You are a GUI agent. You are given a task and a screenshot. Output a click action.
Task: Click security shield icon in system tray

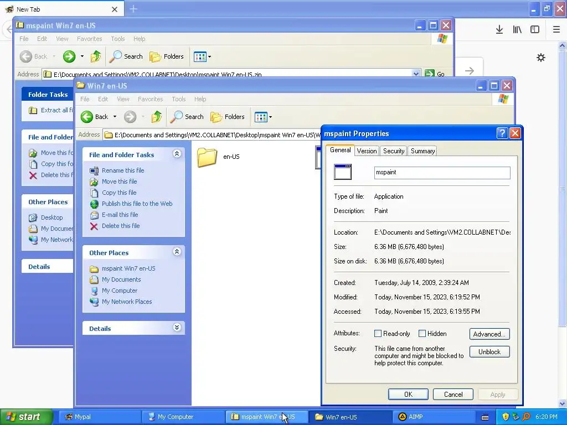pos(506,417)
